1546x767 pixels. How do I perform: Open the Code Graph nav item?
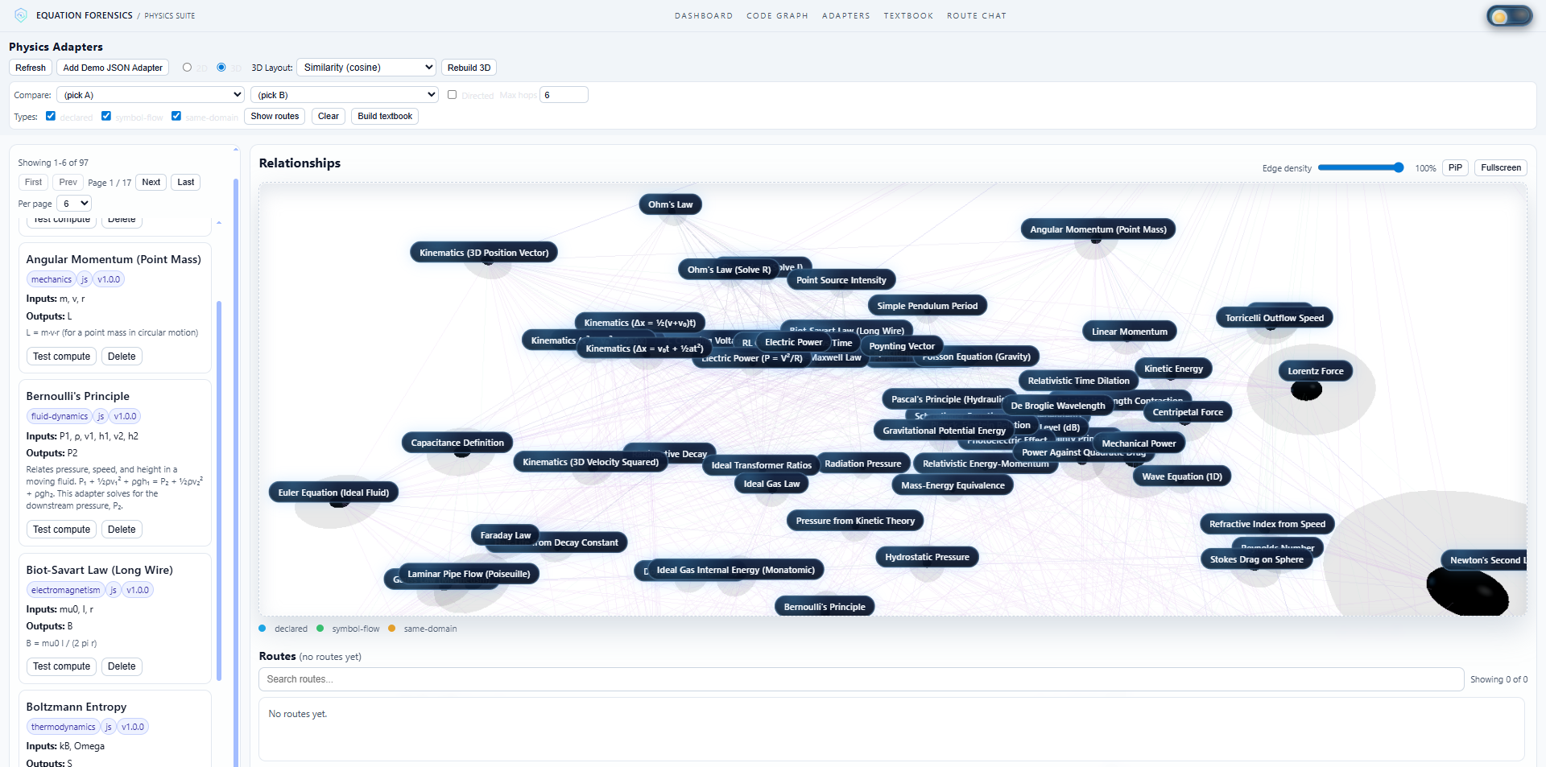coord(777,16)
